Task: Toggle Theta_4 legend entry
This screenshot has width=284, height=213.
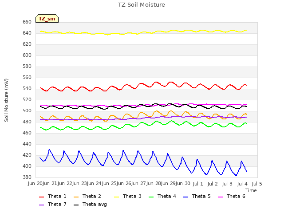Action: pyautogui.click(x=162, y=196)
